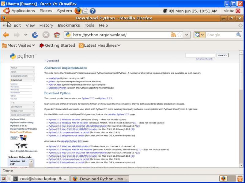Viewport: 245px width, 183px height.
Task: Open the ABOUT sidebar section
Action: [22, 68]
